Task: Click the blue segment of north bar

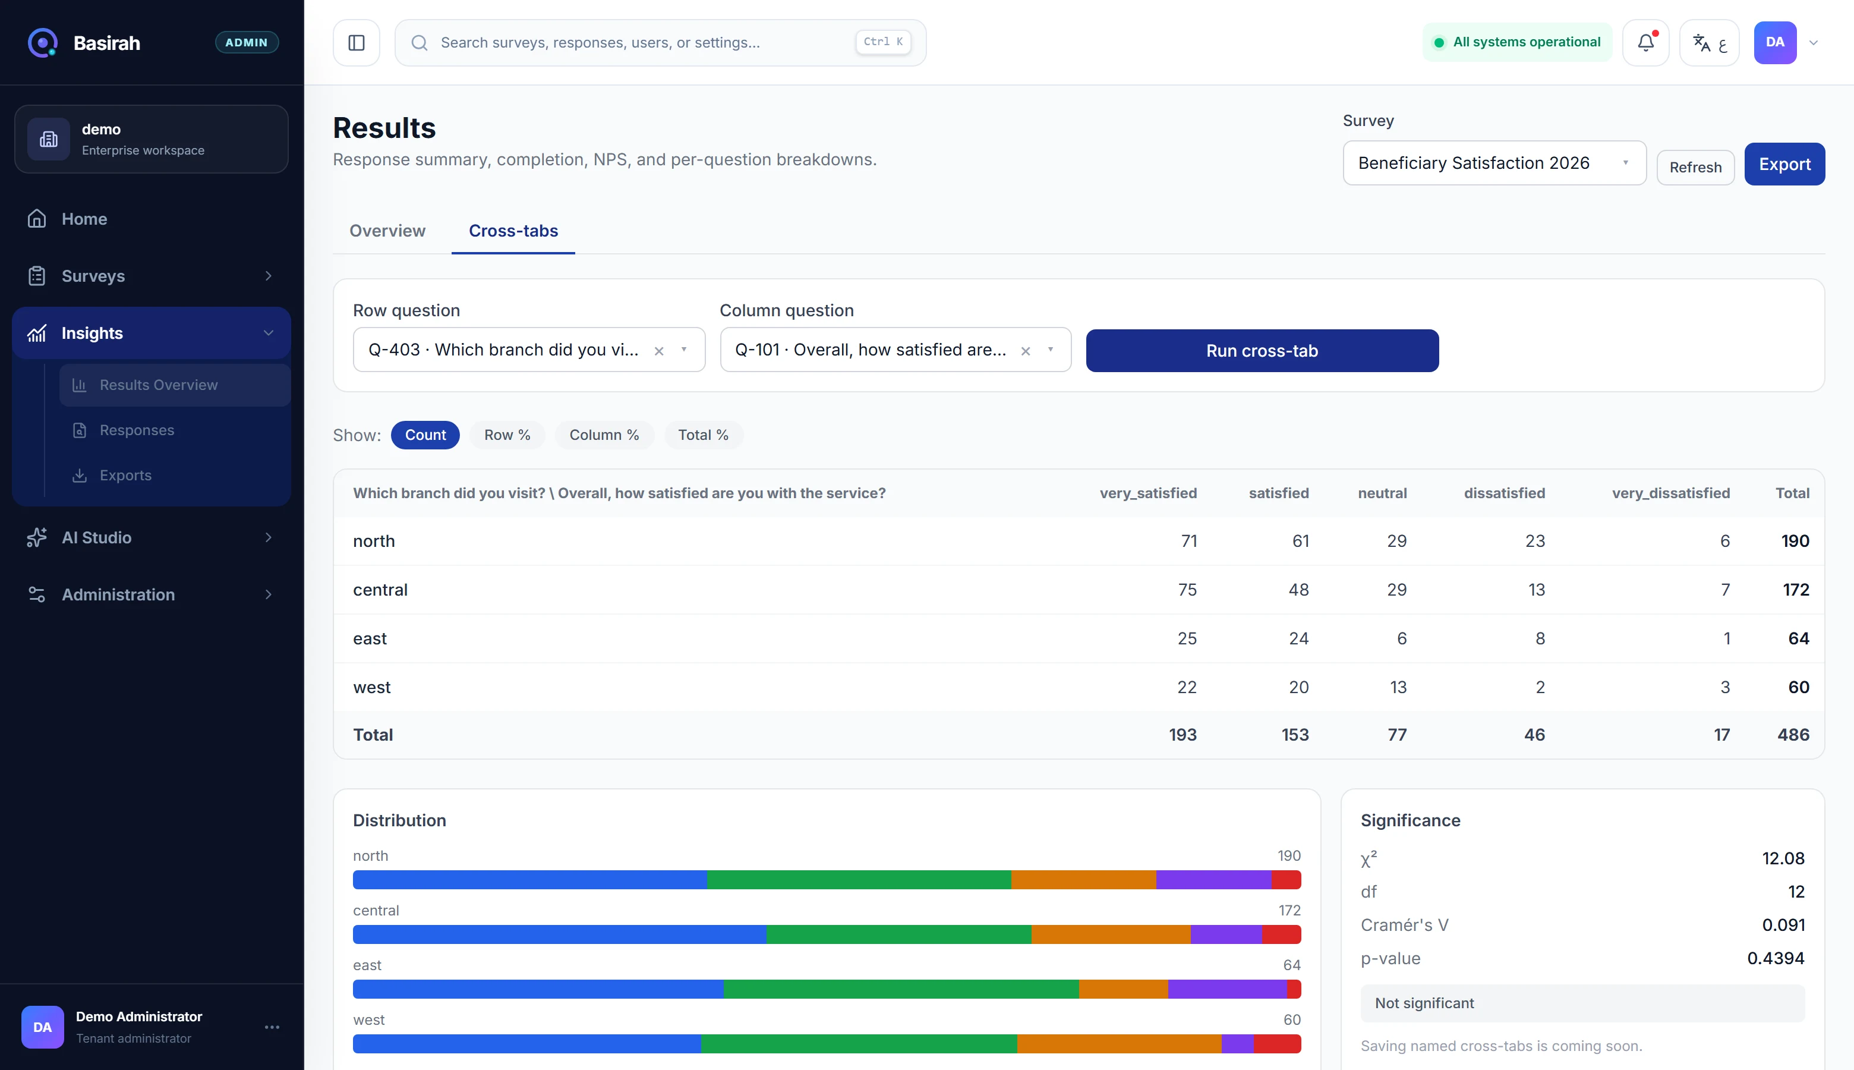Action: click(529, 880)
